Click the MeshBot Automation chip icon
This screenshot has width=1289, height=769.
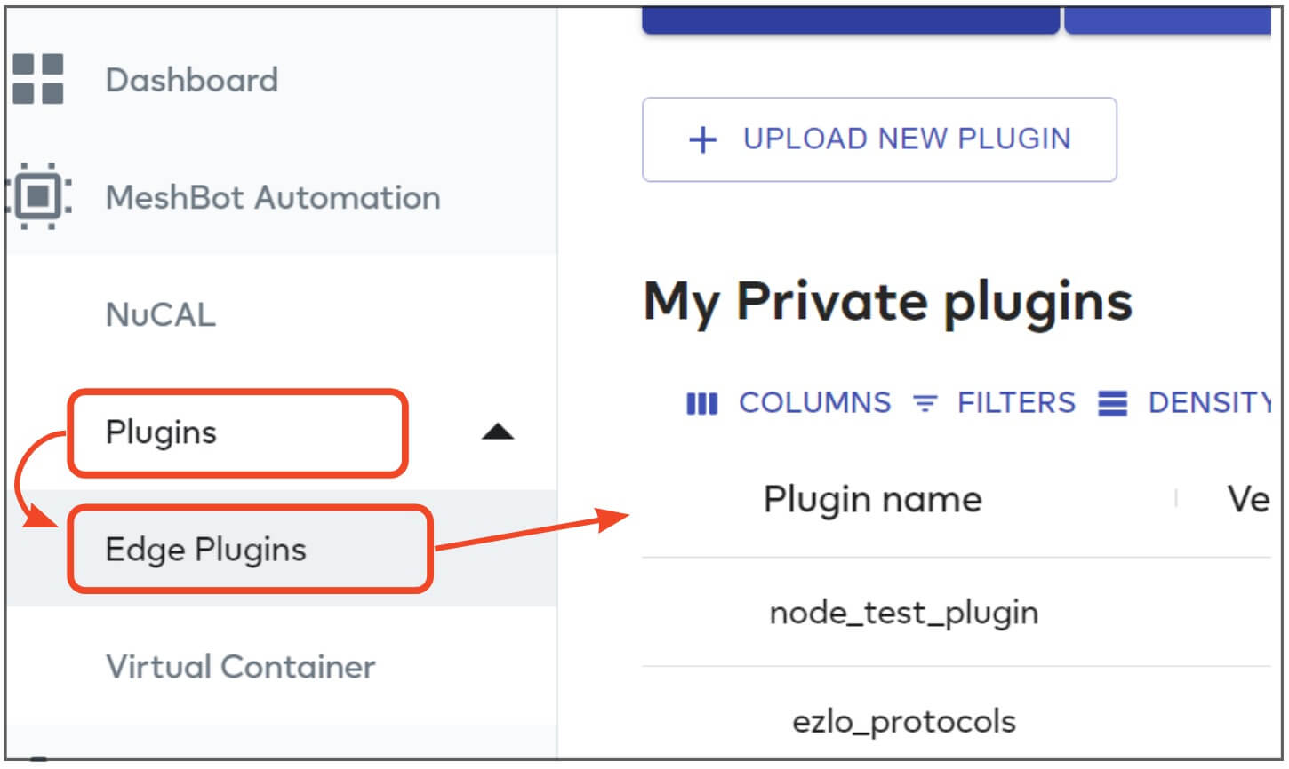(38, 196)
